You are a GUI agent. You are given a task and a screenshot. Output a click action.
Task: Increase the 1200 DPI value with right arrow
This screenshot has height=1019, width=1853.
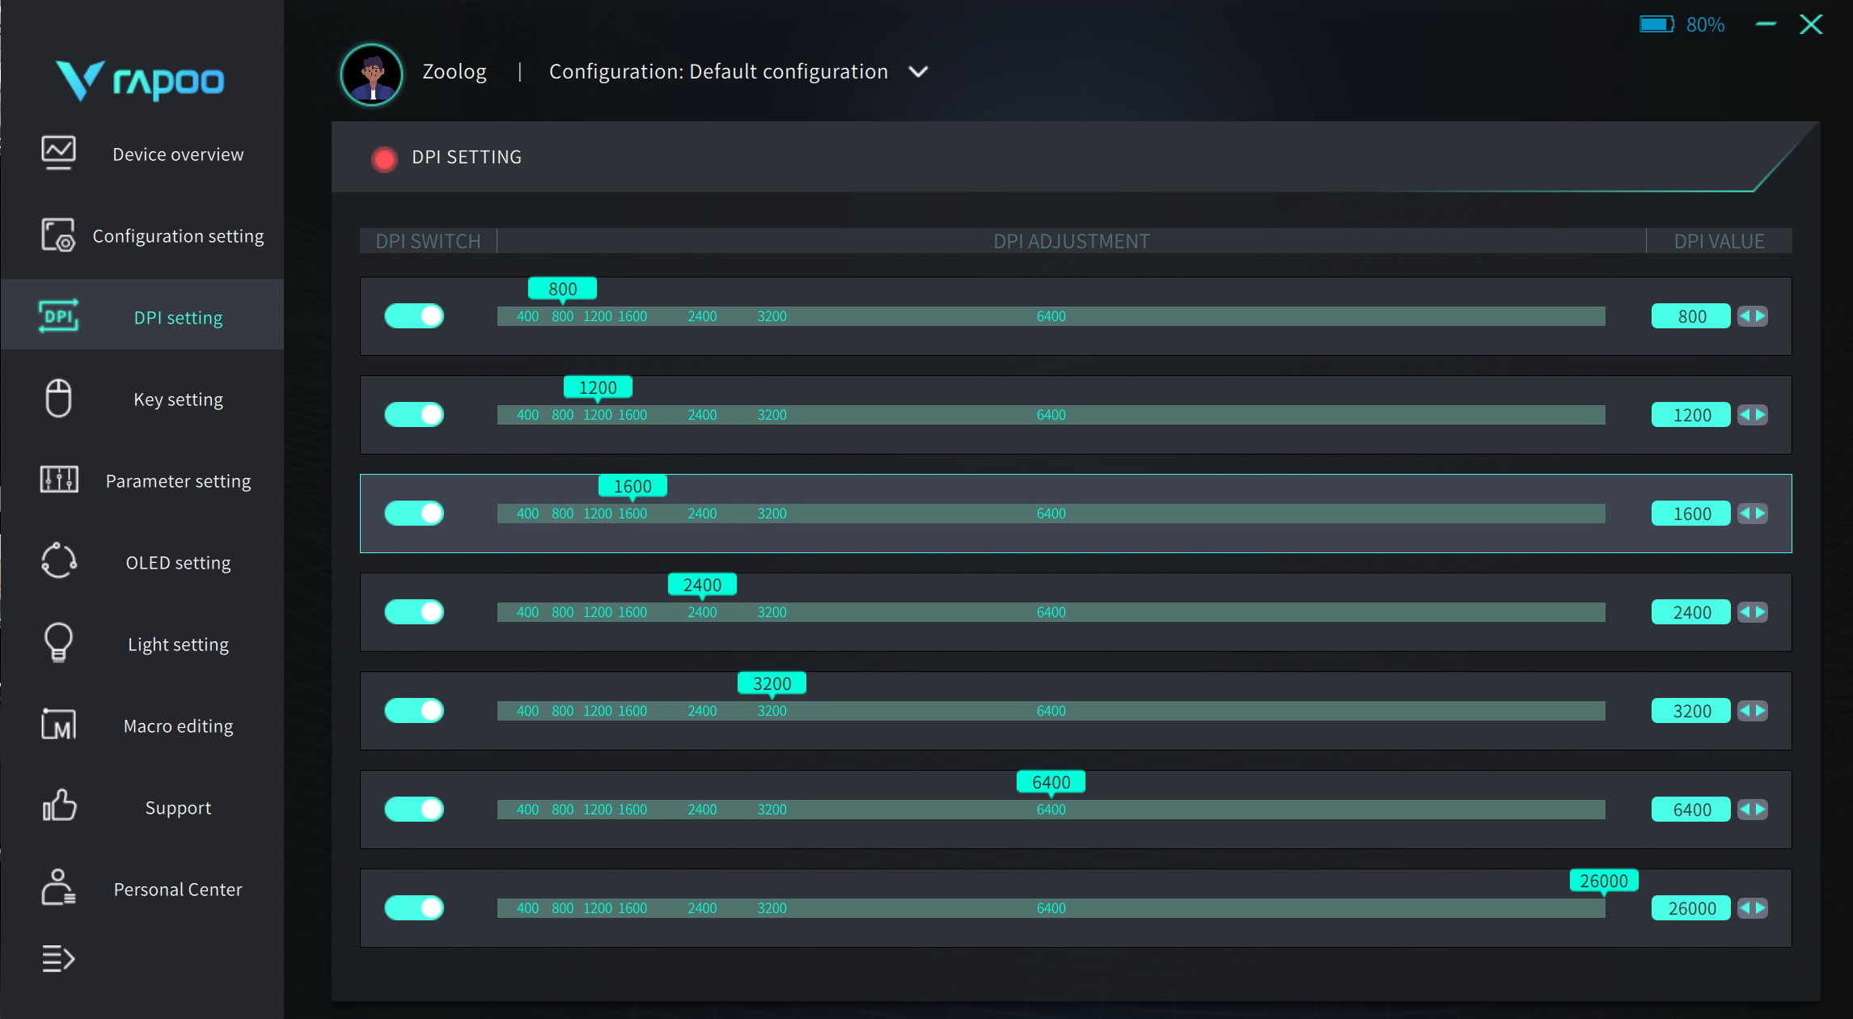pyautogui.click(x=1760, y=415)
